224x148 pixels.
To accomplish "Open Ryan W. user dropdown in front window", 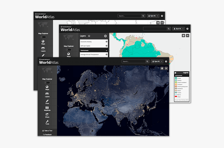I will click(x=157, y=61).
